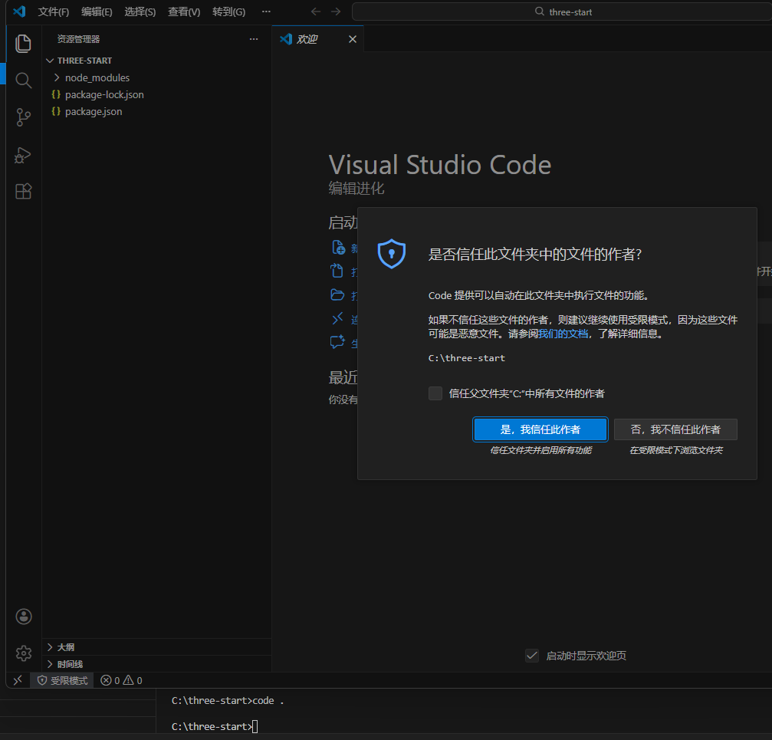The image size is (772, 740).
Task: Click 否，我不信任此作者 button
Action: coord(675,429)
